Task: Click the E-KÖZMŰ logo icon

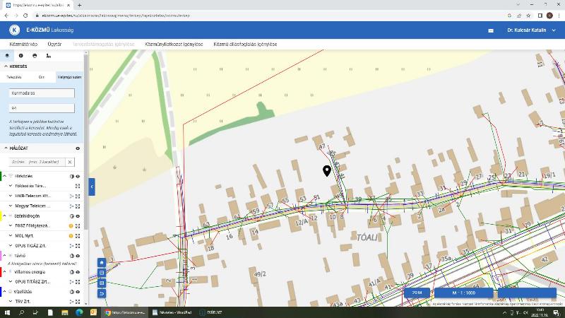Action: [14, 30]
